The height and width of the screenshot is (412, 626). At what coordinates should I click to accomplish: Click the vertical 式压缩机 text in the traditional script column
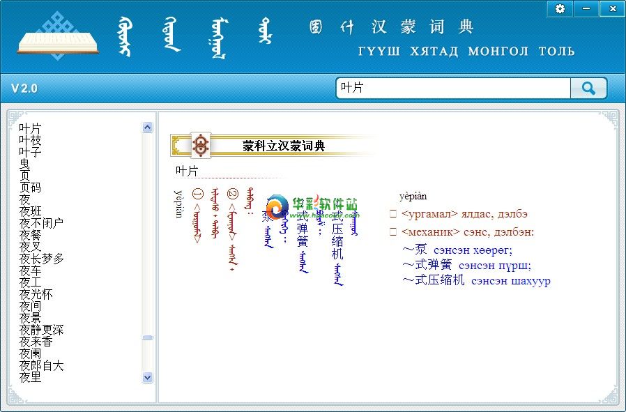[338, 236]
